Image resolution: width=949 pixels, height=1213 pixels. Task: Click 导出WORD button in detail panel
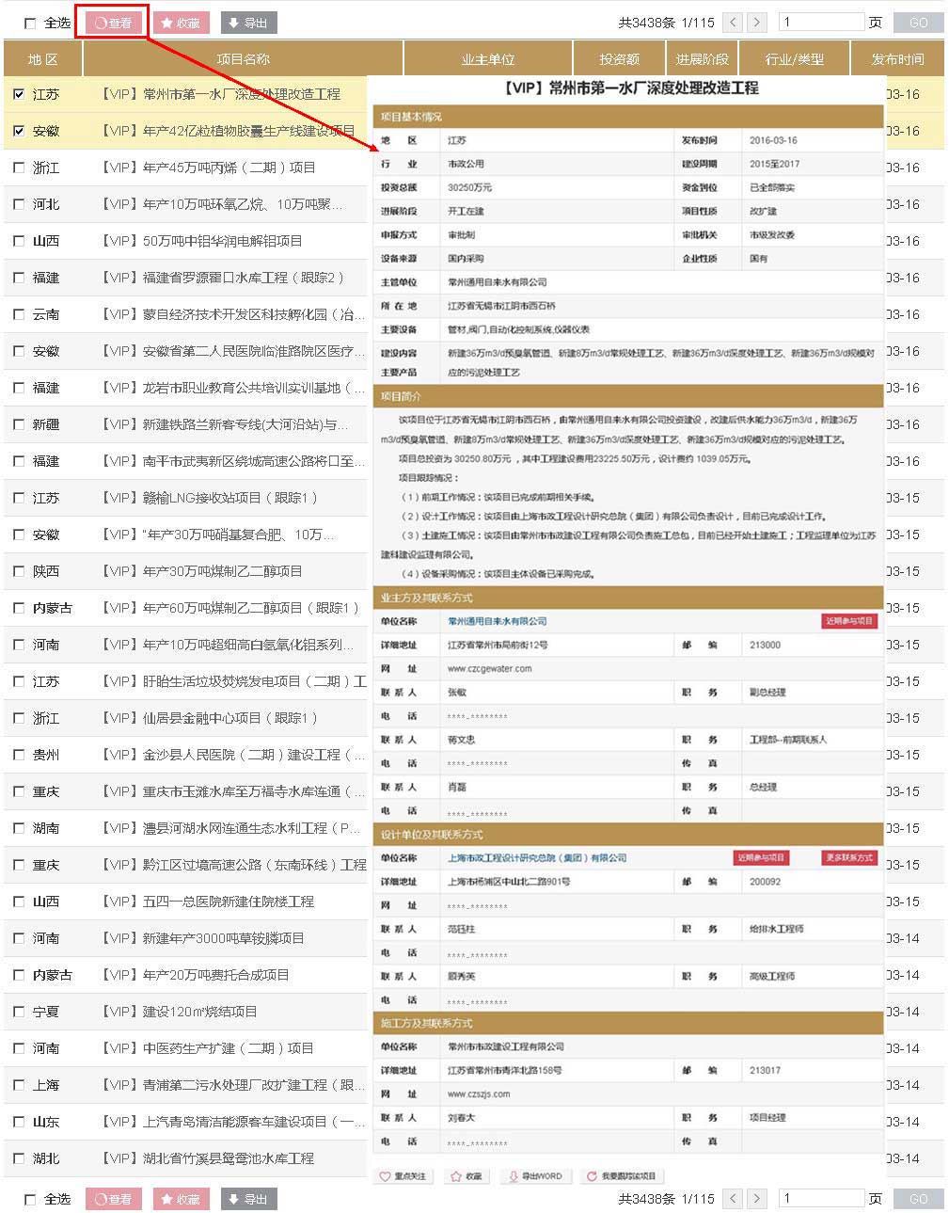coord(535,1176)
